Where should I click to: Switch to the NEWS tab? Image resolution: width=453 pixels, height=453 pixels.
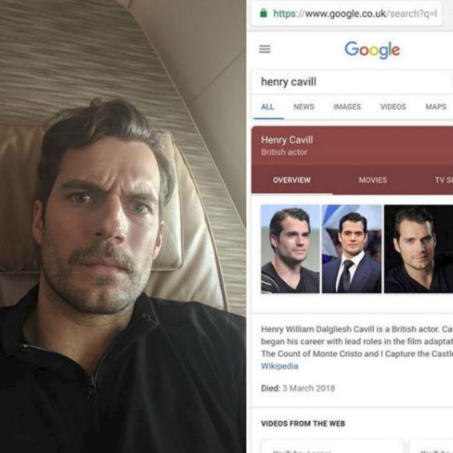(303, 107)
